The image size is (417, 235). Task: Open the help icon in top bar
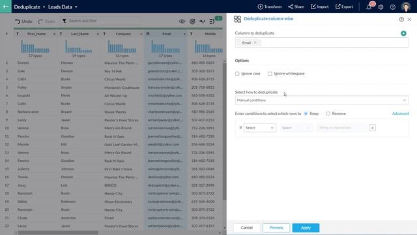point(393,7)
